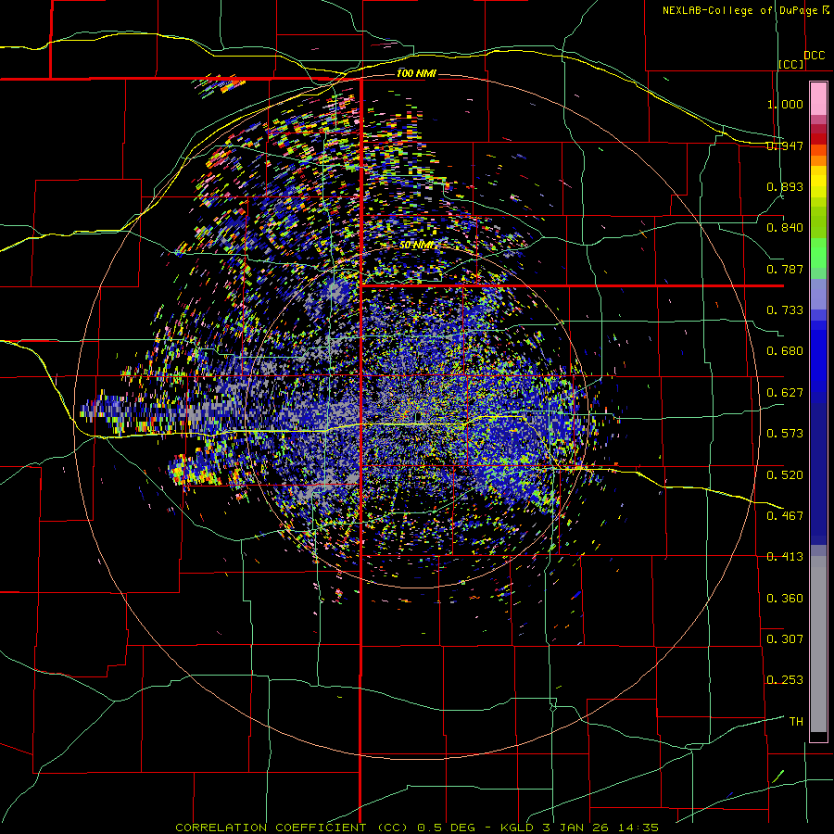834x834 pixels.
Task: Click the 0.947 value on the color scale
Action: (785, 145)
